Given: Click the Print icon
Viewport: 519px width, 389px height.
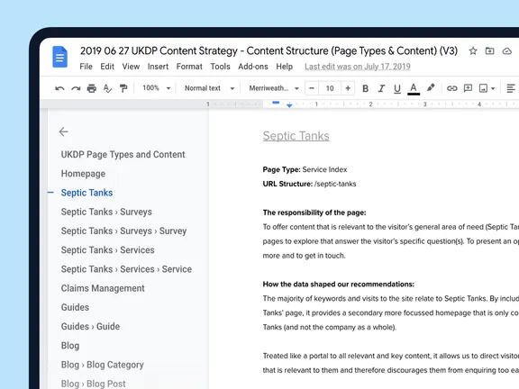Looking at the screenshot, I should [92, 88].
